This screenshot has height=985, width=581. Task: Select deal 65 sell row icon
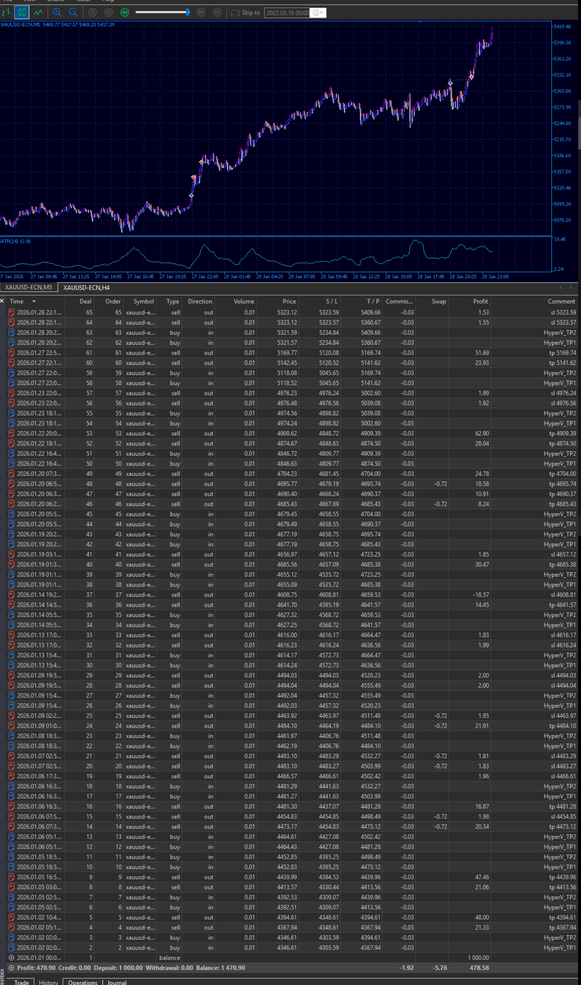11,312
